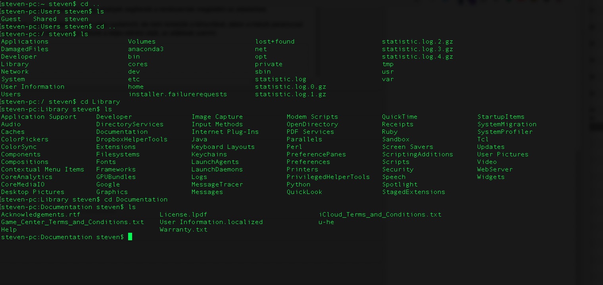Select the Guest folder in Users listing
Screen dimensions: 603x285
pos(11,19)
